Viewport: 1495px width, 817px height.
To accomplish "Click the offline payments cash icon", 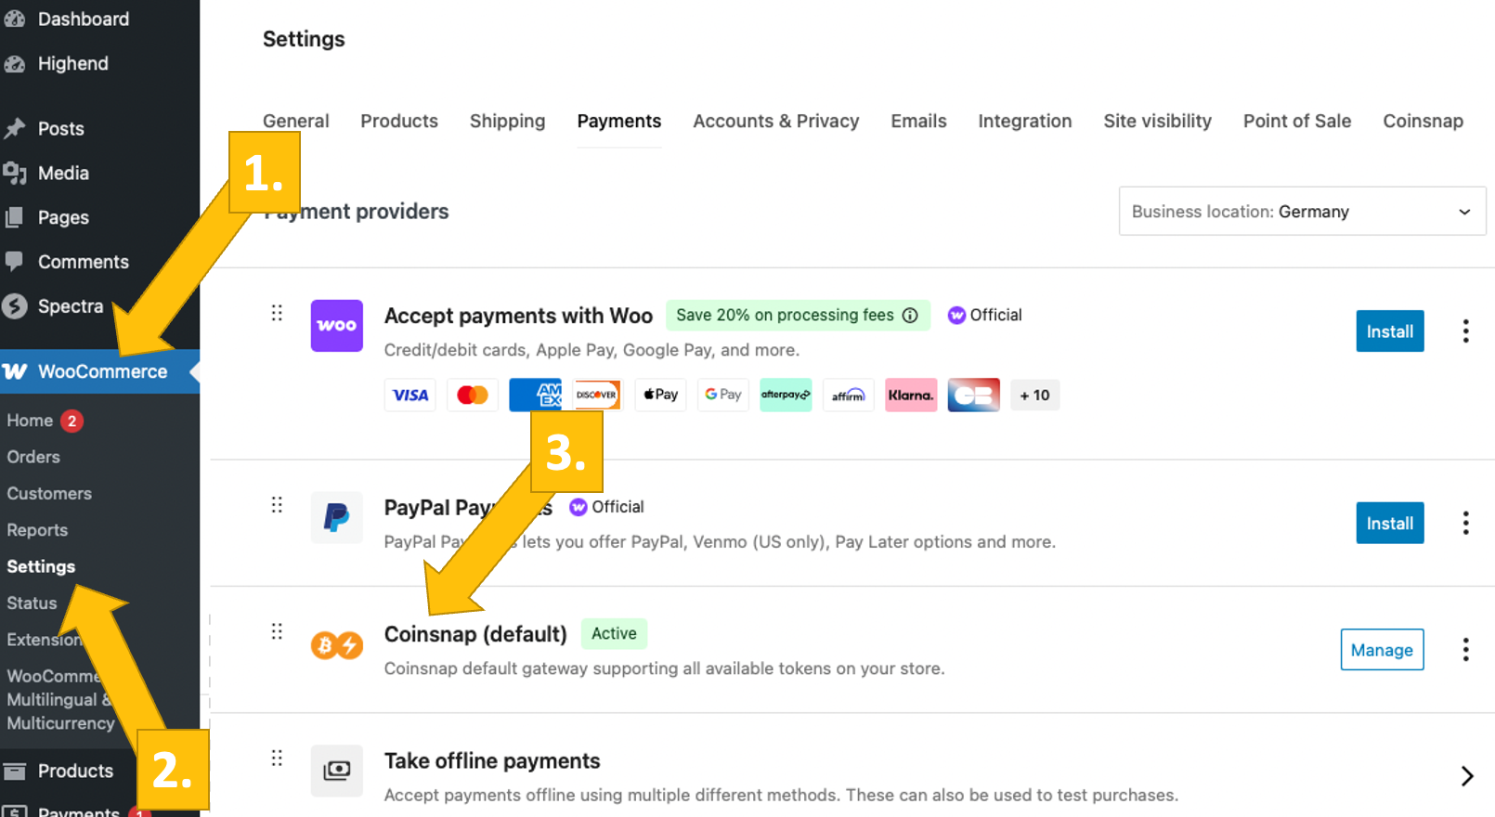I will 336,771.
